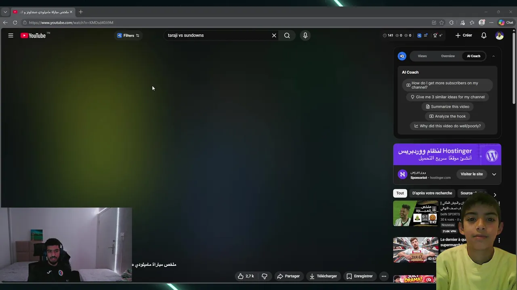Image resolution: width=517 pixels, height=290 pixels.
Task: Choose Summarize this video
Action: click(447, 107)
